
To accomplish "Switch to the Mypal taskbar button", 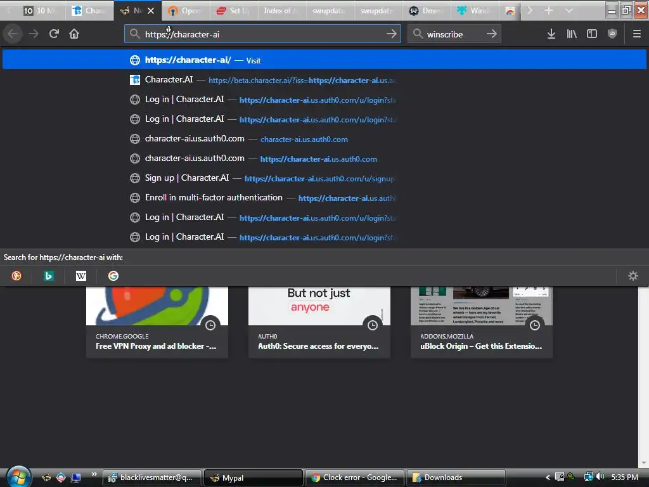I will click(254, 477).
